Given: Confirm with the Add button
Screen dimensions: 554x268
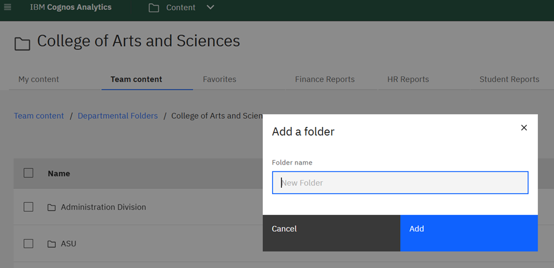Looking at the screenshot, I should 469,233.
